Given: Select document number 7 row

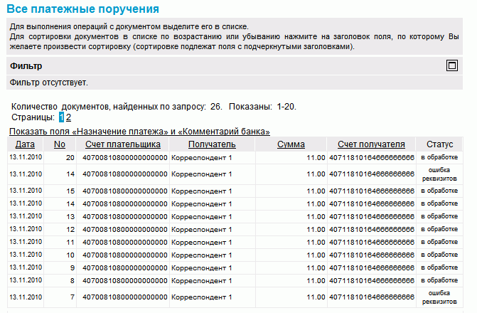Looking at the screenshot, I should click(x=235, y=297).
